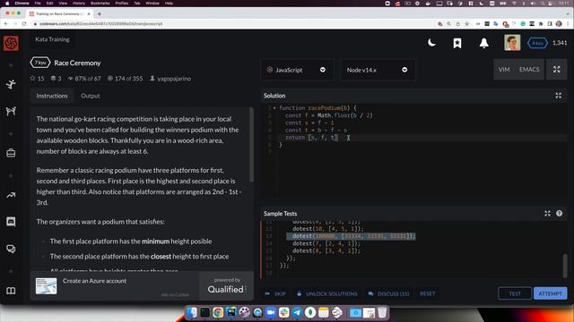Open a new browser tab

(100, 14)
